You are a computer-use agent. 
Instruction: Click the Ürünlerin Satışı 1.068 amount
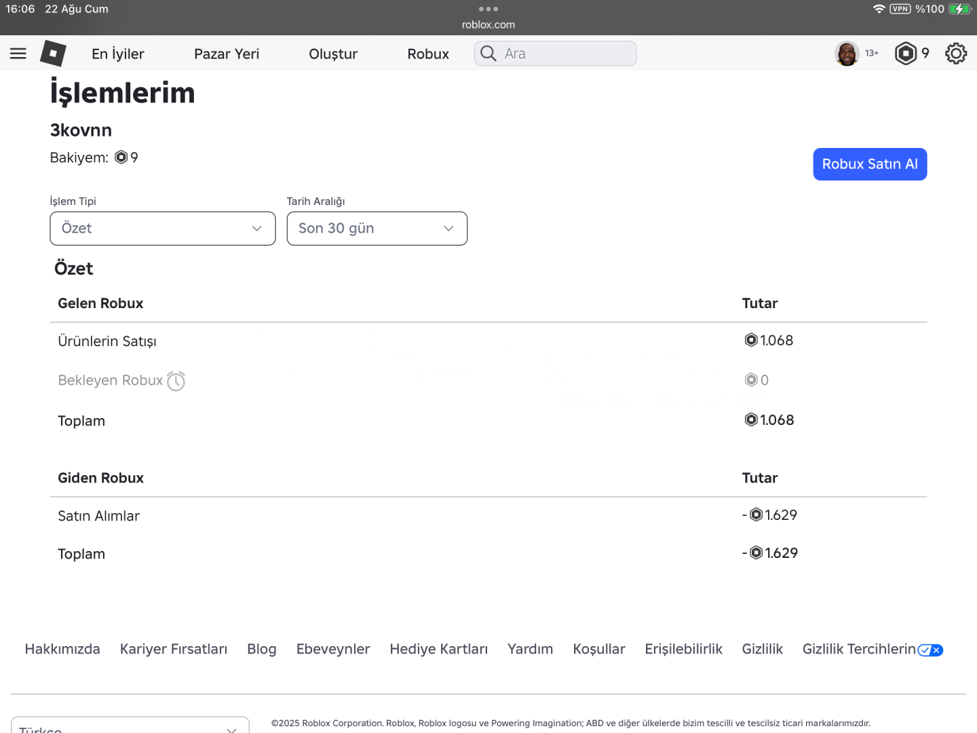click(x=769, y=340)
